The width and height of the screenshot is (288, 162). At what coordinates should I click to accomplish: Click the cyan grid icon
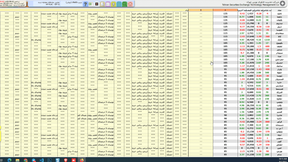119,4
